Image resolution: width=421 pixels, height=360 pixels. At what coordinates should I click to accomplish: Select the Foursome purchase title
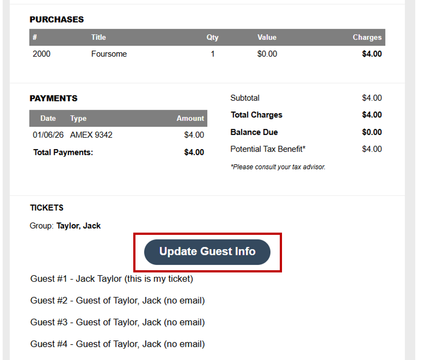[x=109, y=54]
